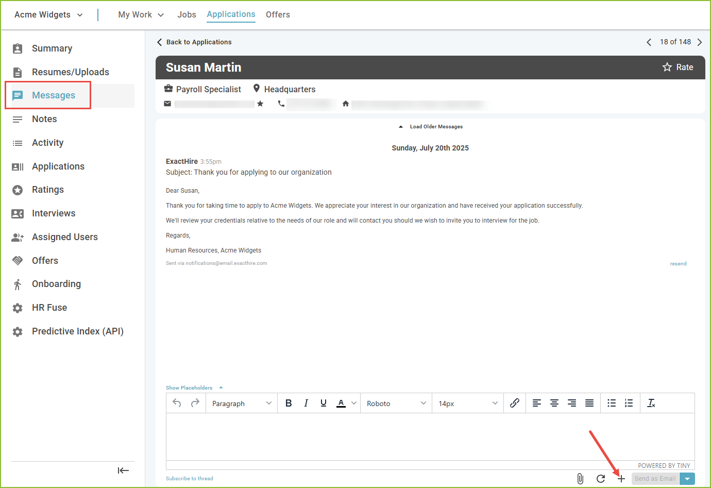The width and height of the screenshot is (711, 488).
Task: Toggle italic formatting
Action: [306, 403]
